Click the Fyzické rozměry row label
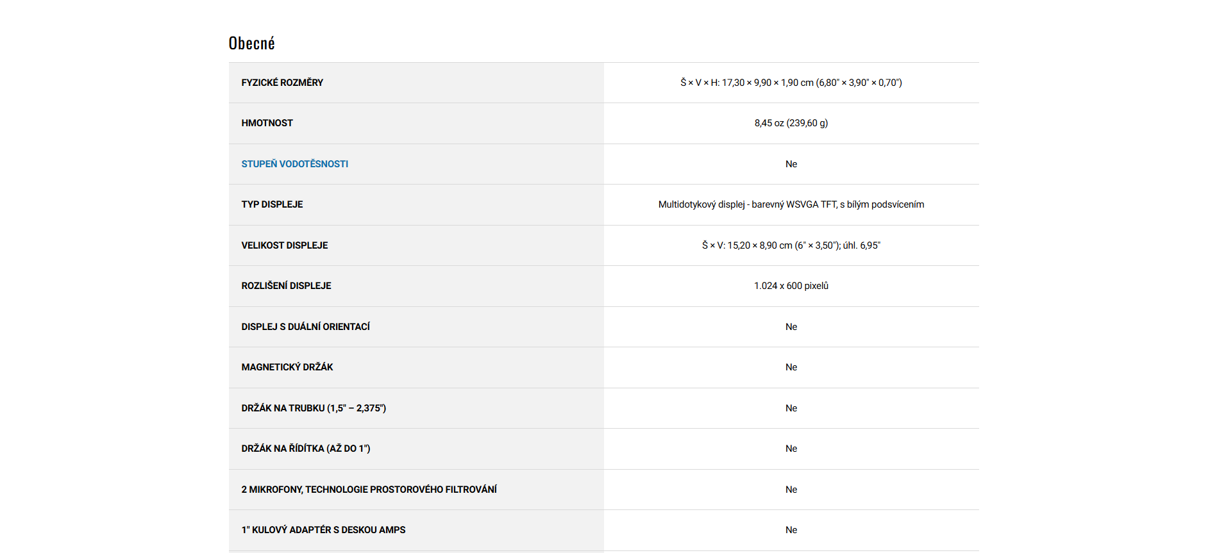The width and height of the screenshot is (1210, 553). [282, 83]
